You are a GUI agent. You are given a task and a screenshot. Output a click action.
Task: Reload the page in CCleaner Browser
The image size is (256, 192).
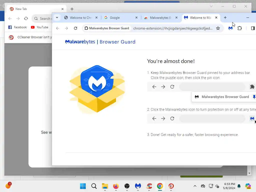[x=26, y=18]
